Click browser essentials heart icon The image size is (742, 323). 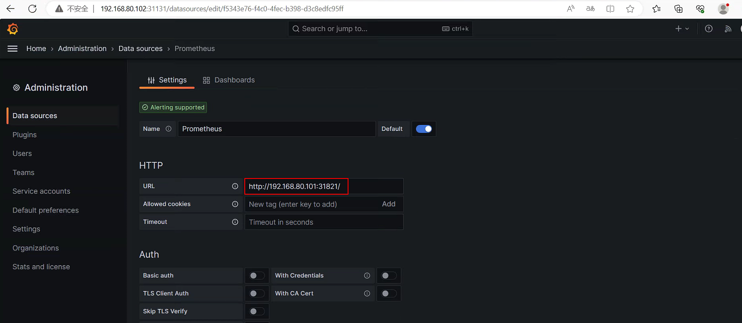point(700,8)
